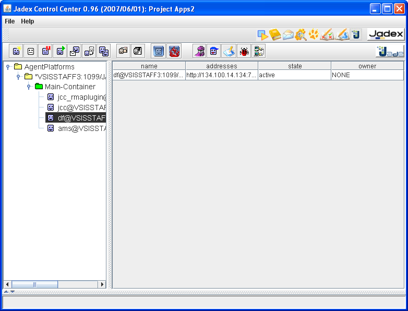408x311 pixels.
Task: Click the kill agent sad-face icon
Action: tap(31, 51)
